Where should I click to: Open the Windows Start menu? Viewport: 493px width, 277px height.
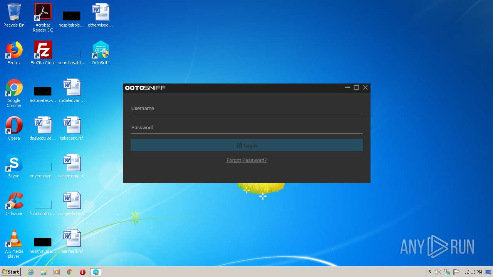11,272
